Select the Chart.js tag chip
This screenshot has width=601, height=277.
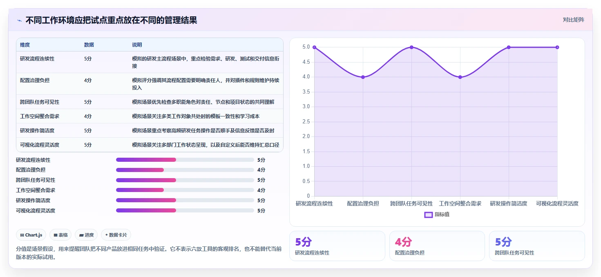pyautogui.click(x=31, y=235)
